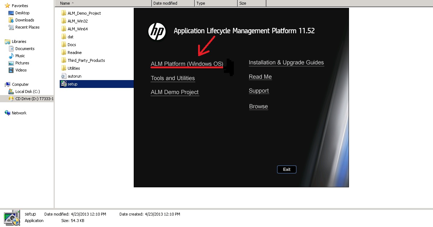Select the Utilities file name
The image size is (433, 227).
coord(74,68)
